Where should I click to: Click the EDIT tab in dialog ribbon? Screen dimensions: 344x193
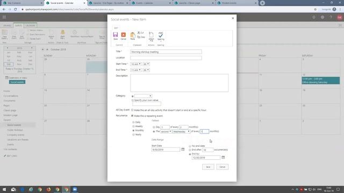(x=116, y=28)
